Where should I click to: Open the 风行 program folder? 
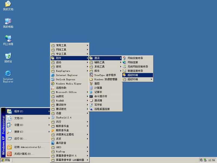point(70,122)
